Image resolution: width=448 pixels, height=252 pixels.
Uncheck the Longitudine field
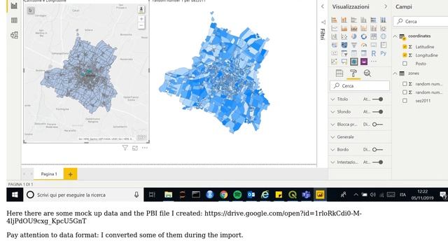405,55
